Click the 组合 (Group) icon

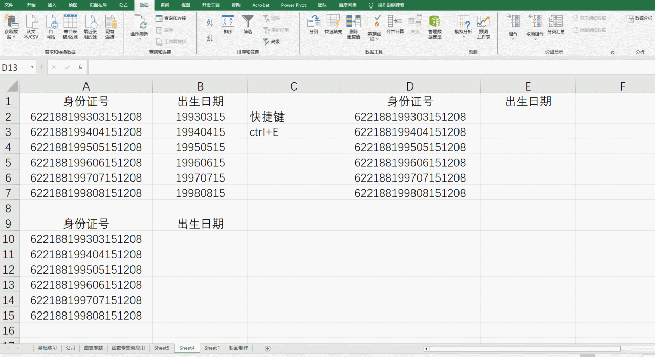pos(513,21)
